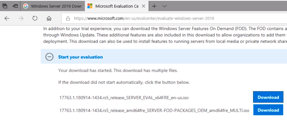Open a new tab with plus icon
Screen dimensions: 287x125
click(x=154, y=6)
